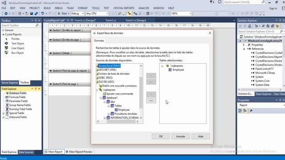Image resolution: width=285 pixels, height=160 pixels.
Task: Expand the General group in Toolbox
Action: (x=3, y=30)
